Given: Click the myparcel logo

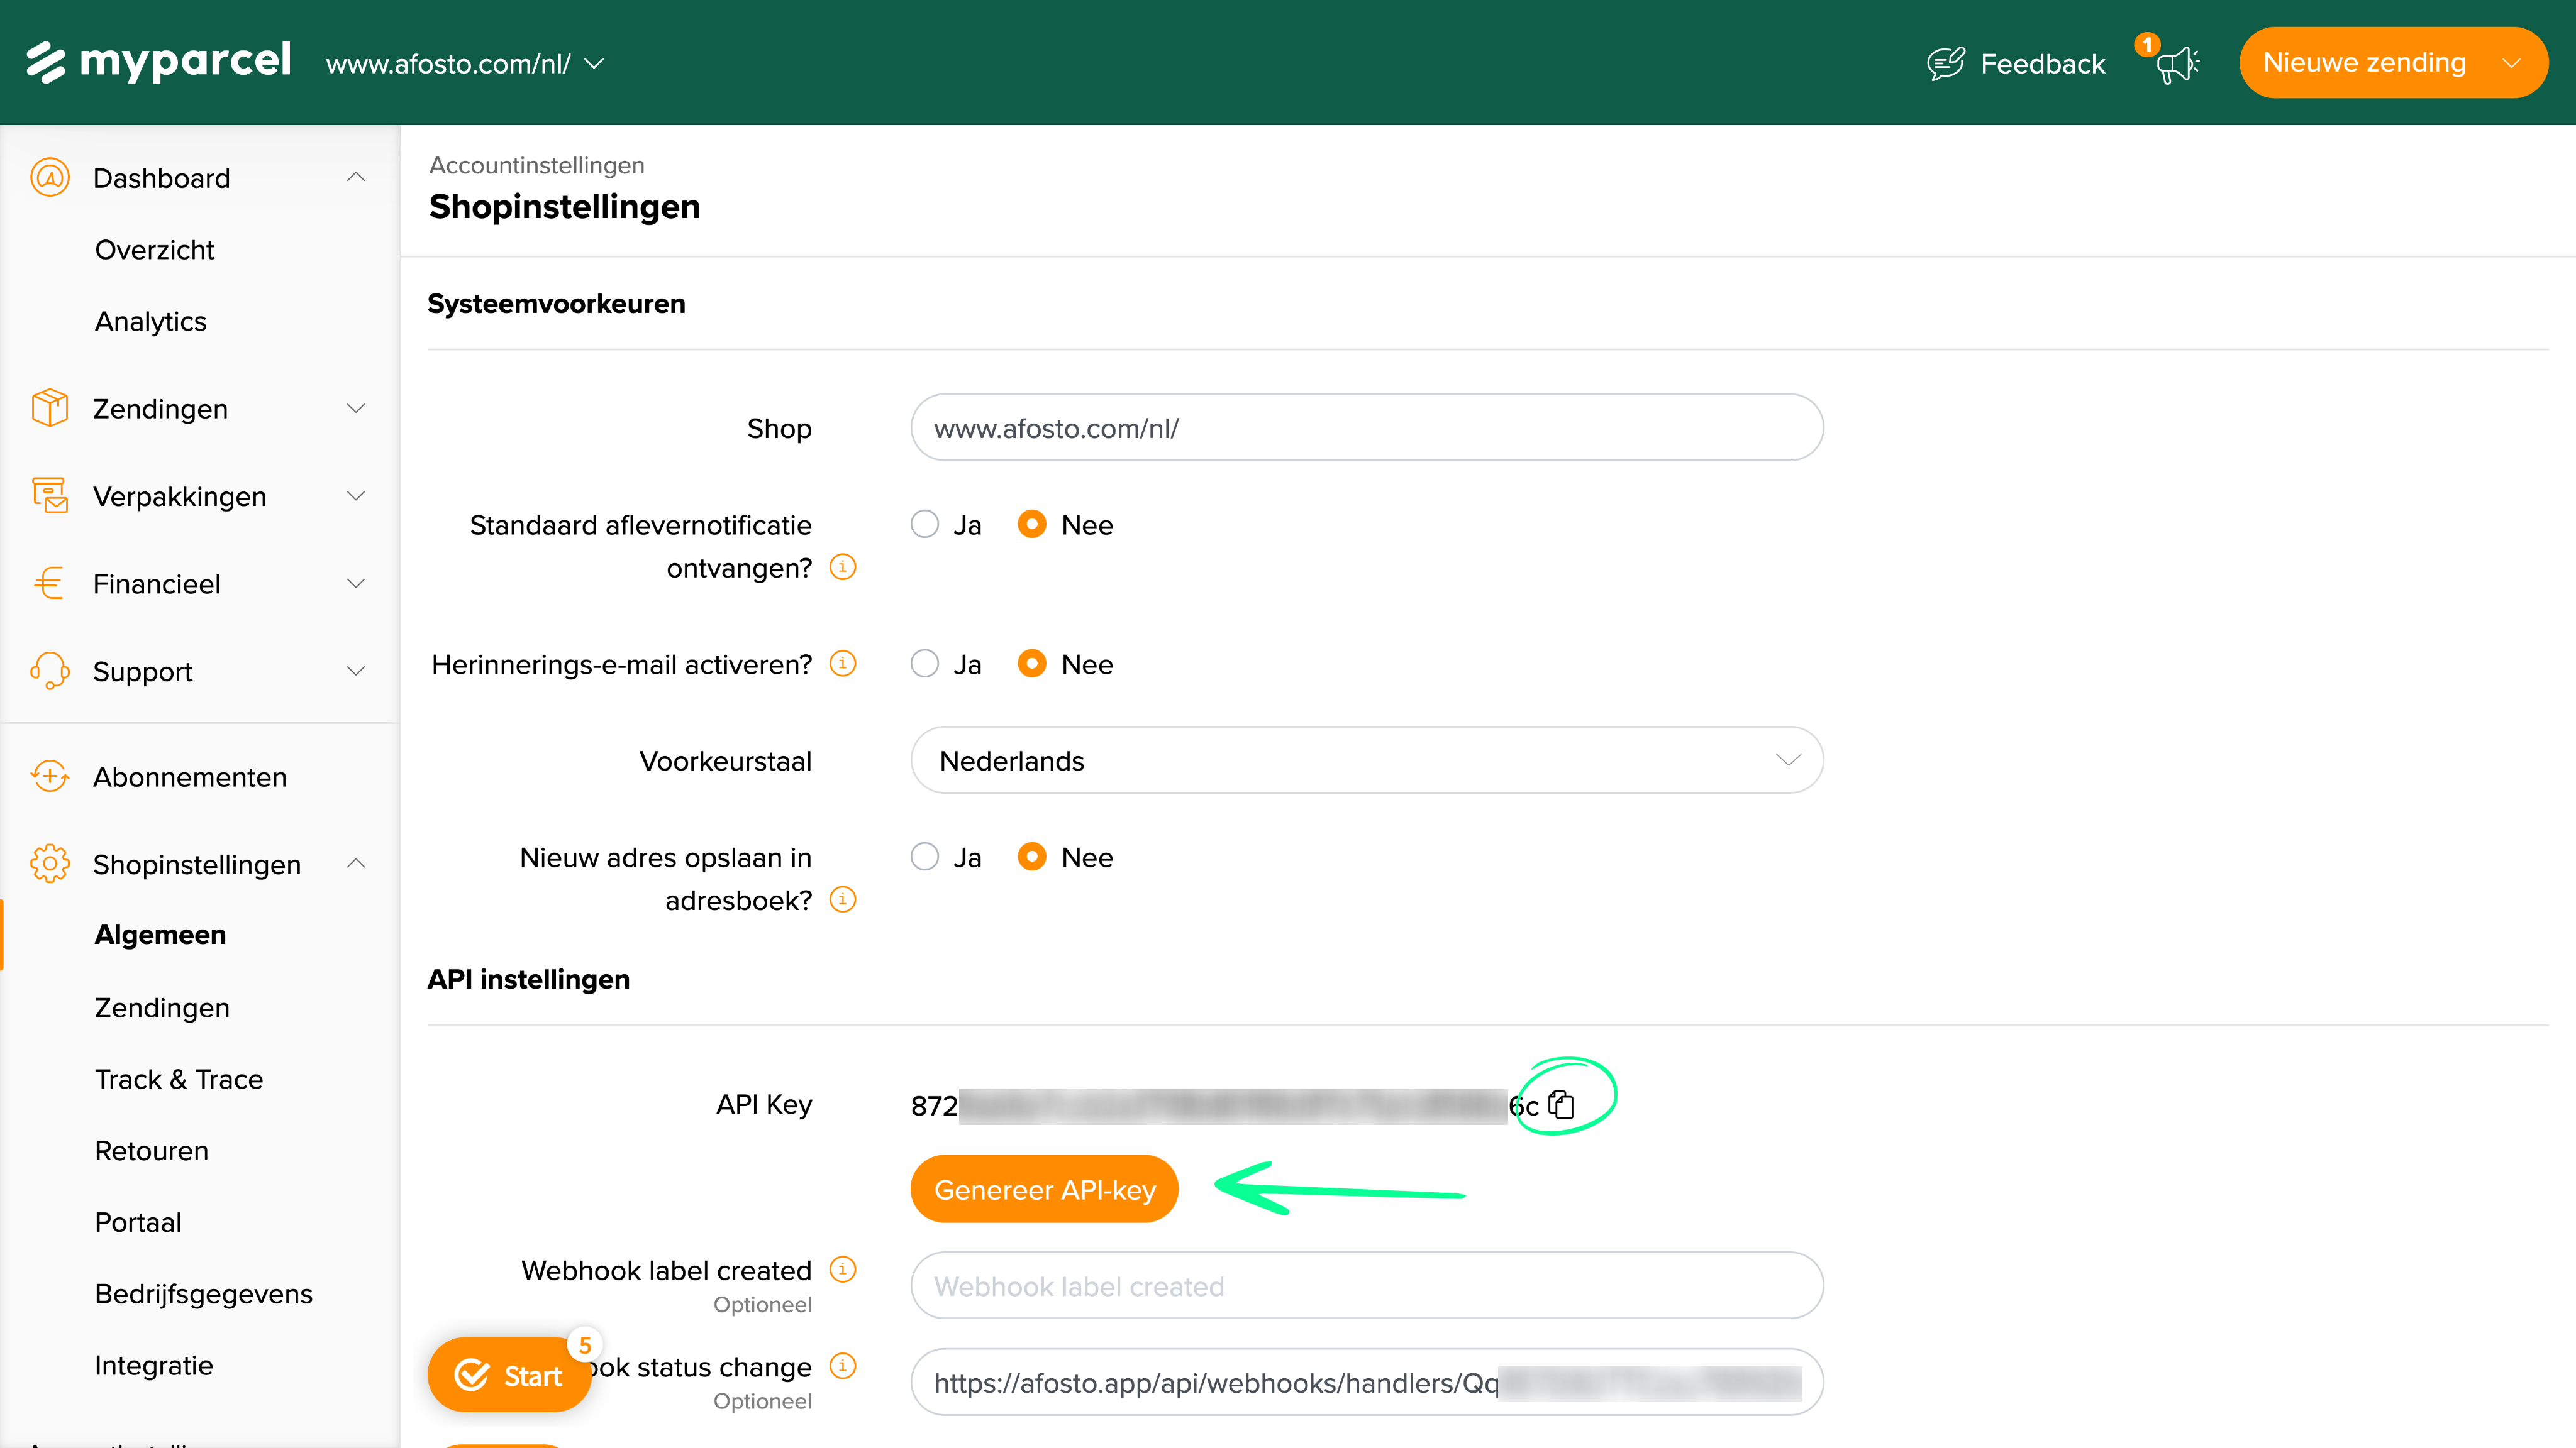Looking at the screenshot, I should coord(159,62).
